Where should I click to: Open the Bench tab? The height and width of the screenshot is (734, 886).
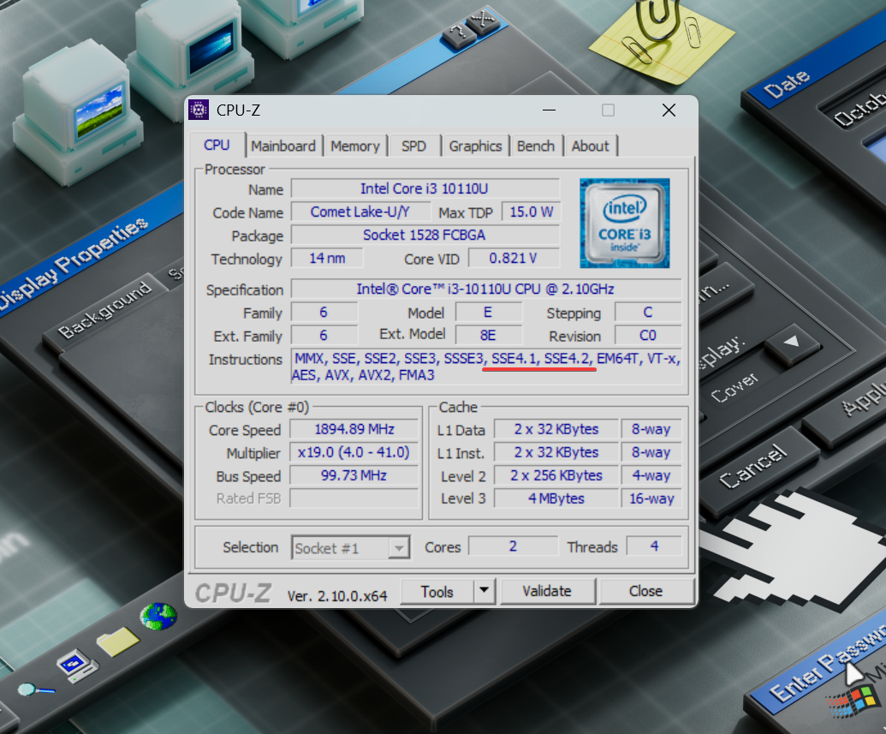click(x=536, y=146)
